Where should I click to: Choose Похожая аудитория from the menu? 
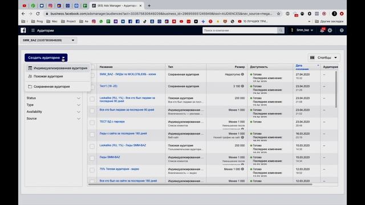(58, 76)
